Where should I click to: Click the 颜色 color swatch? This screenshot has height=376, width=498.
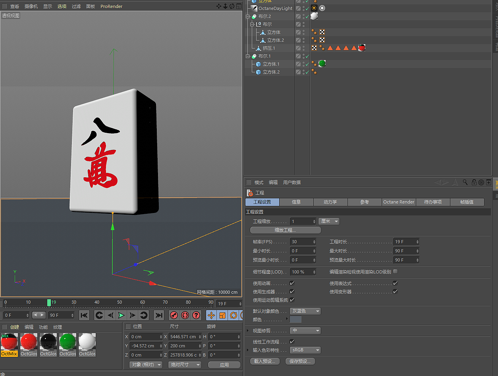tap(296, 320)
